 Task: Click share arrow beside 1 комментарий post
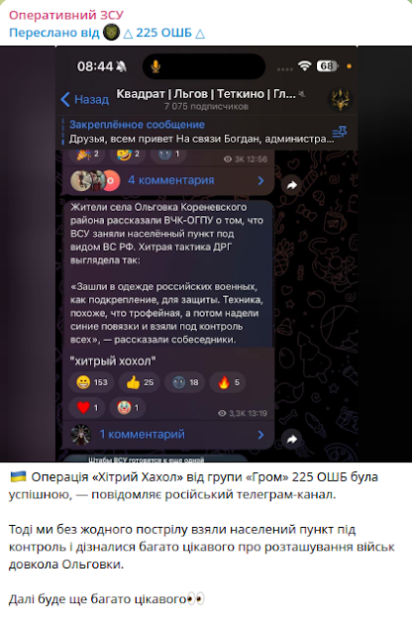click(292, 439)
